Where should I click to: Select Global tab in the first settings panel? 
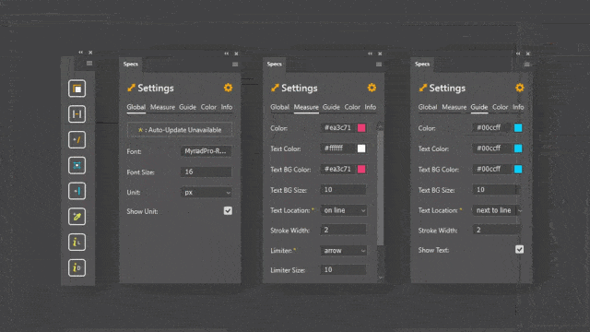tap(136, 107)
